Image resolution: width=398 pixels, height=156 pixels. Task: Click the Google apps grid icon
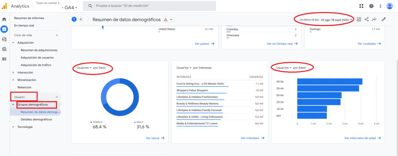point(361,6)
